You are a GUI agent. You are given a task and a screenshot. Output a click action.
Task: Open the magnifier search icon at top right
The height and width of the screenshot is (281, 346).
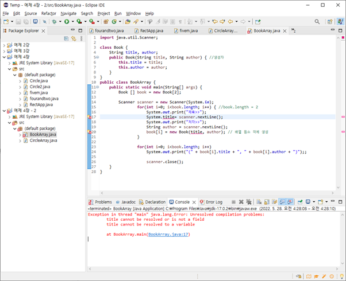[x=317, y=22]
